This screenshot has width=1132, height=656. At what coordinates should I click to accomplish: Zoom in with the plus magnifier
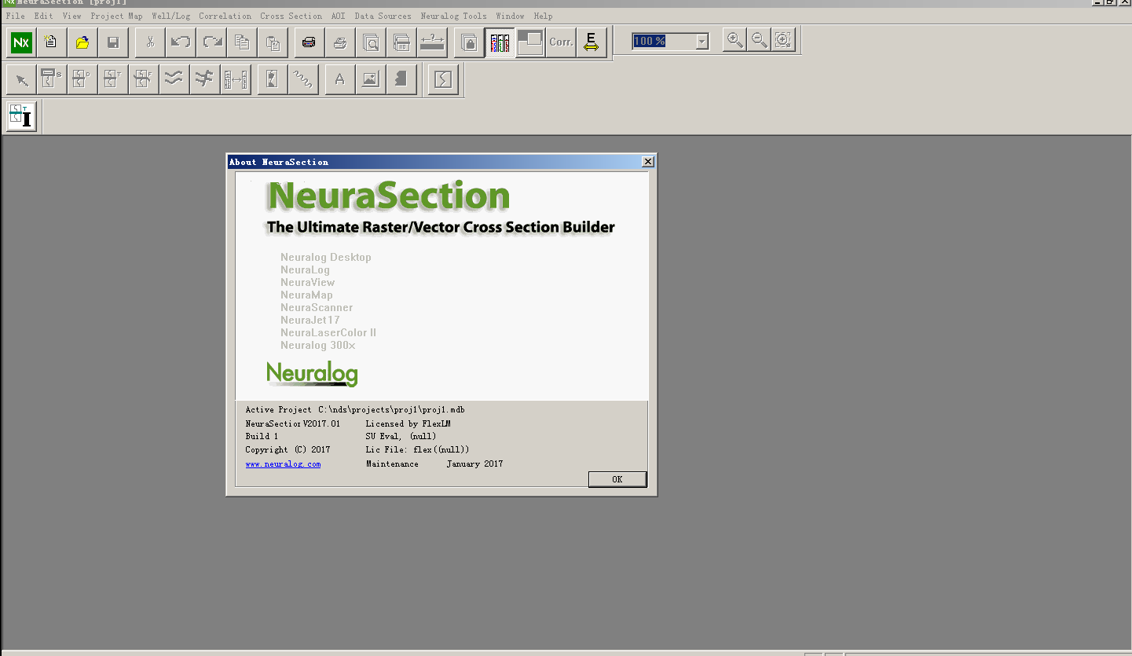click(x=735, y=40)
